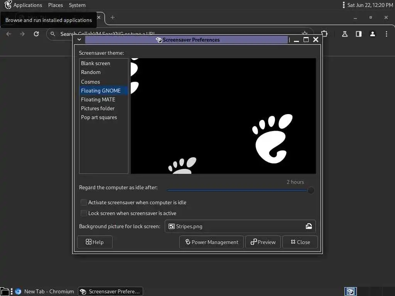This screenshot has height=296, width=395.
Task: Preview the selected screensaver
Action: pyautogui.click(x=263, y=242)
